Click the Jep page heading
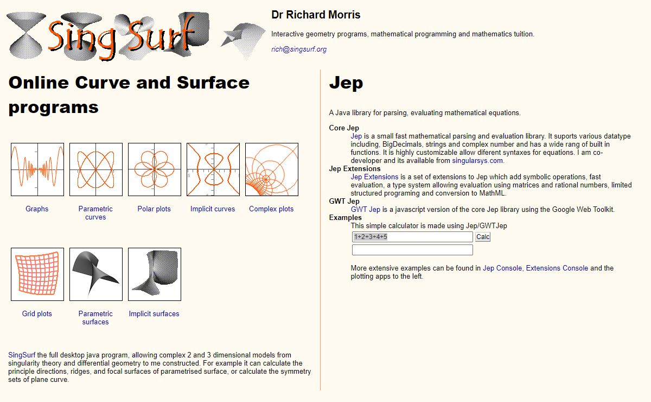 tap(346, 83)
